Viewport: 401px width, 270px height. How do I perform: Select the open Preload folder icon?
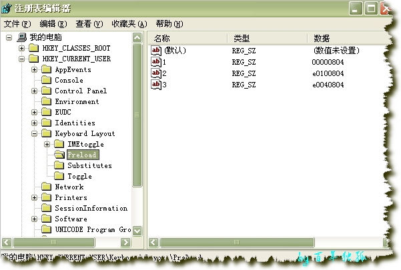coord(59,155)
